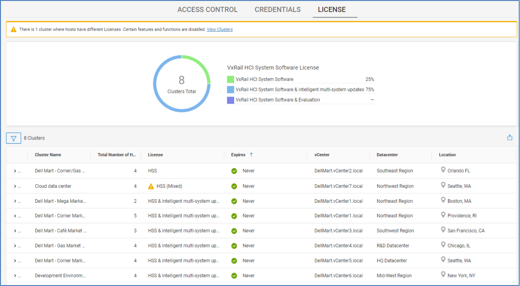Click the Southwest Region datacenter cell
This screenshot has width=520, height=286.
point(395,231)
